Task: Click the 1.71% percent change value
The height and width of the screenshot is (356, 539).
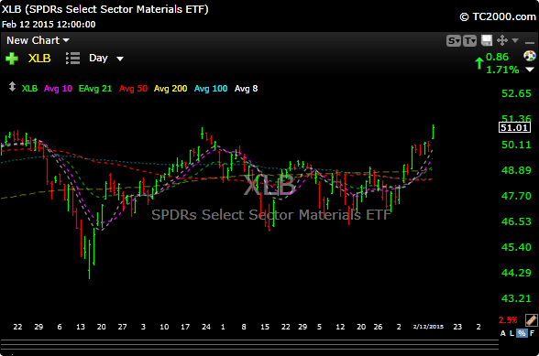Action: (502, 70)
